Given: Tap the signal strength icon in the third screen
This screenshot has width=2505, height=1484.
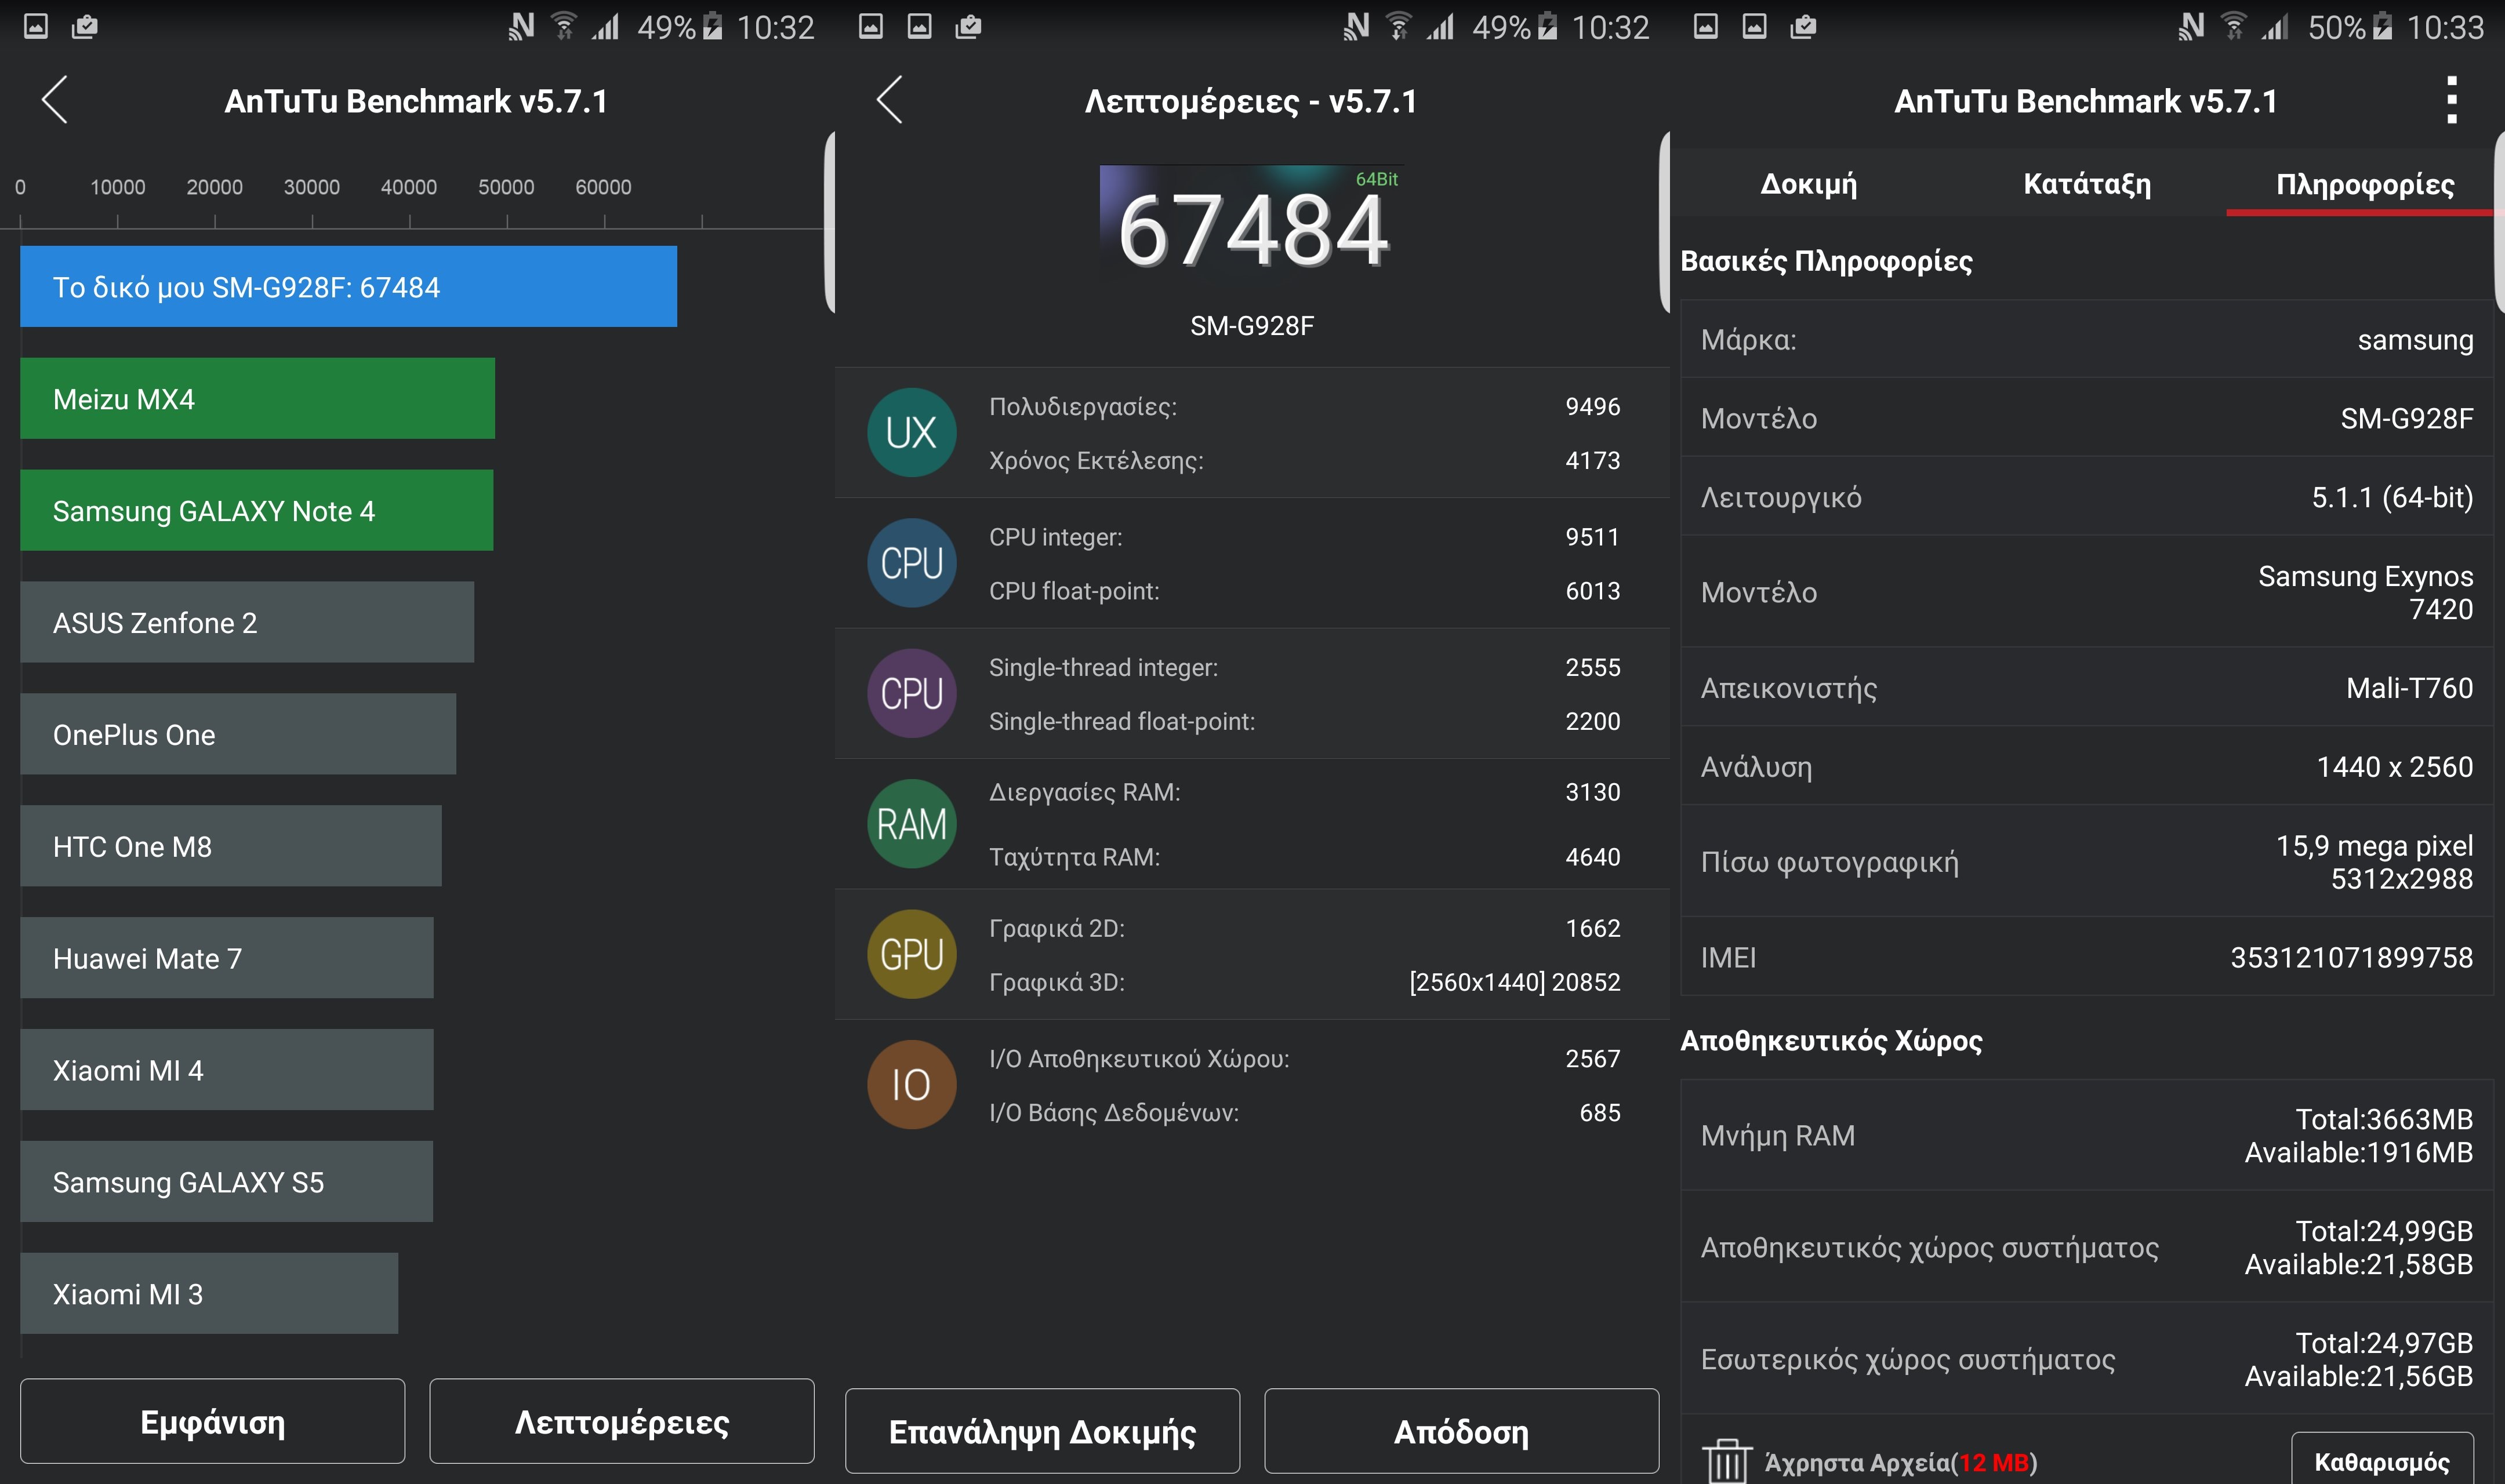Looking at the screenshot, I should [x=2274, y=27].
